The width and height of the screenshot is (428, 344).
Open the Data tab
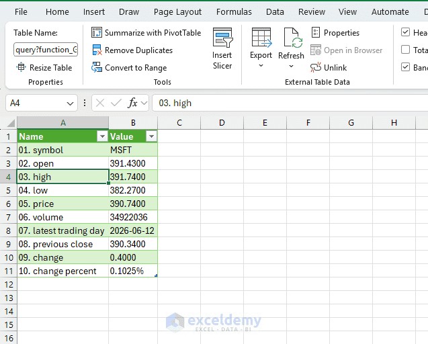[275, 12]
